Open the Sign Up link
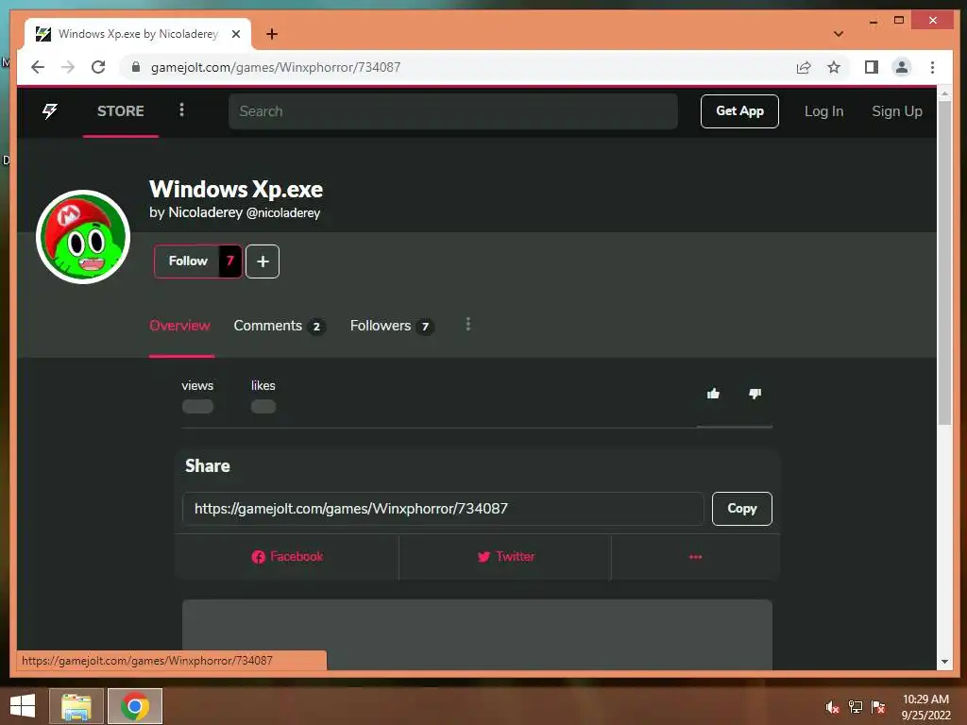The height and width of the screenshot is (725, 967). click(897, 111)
